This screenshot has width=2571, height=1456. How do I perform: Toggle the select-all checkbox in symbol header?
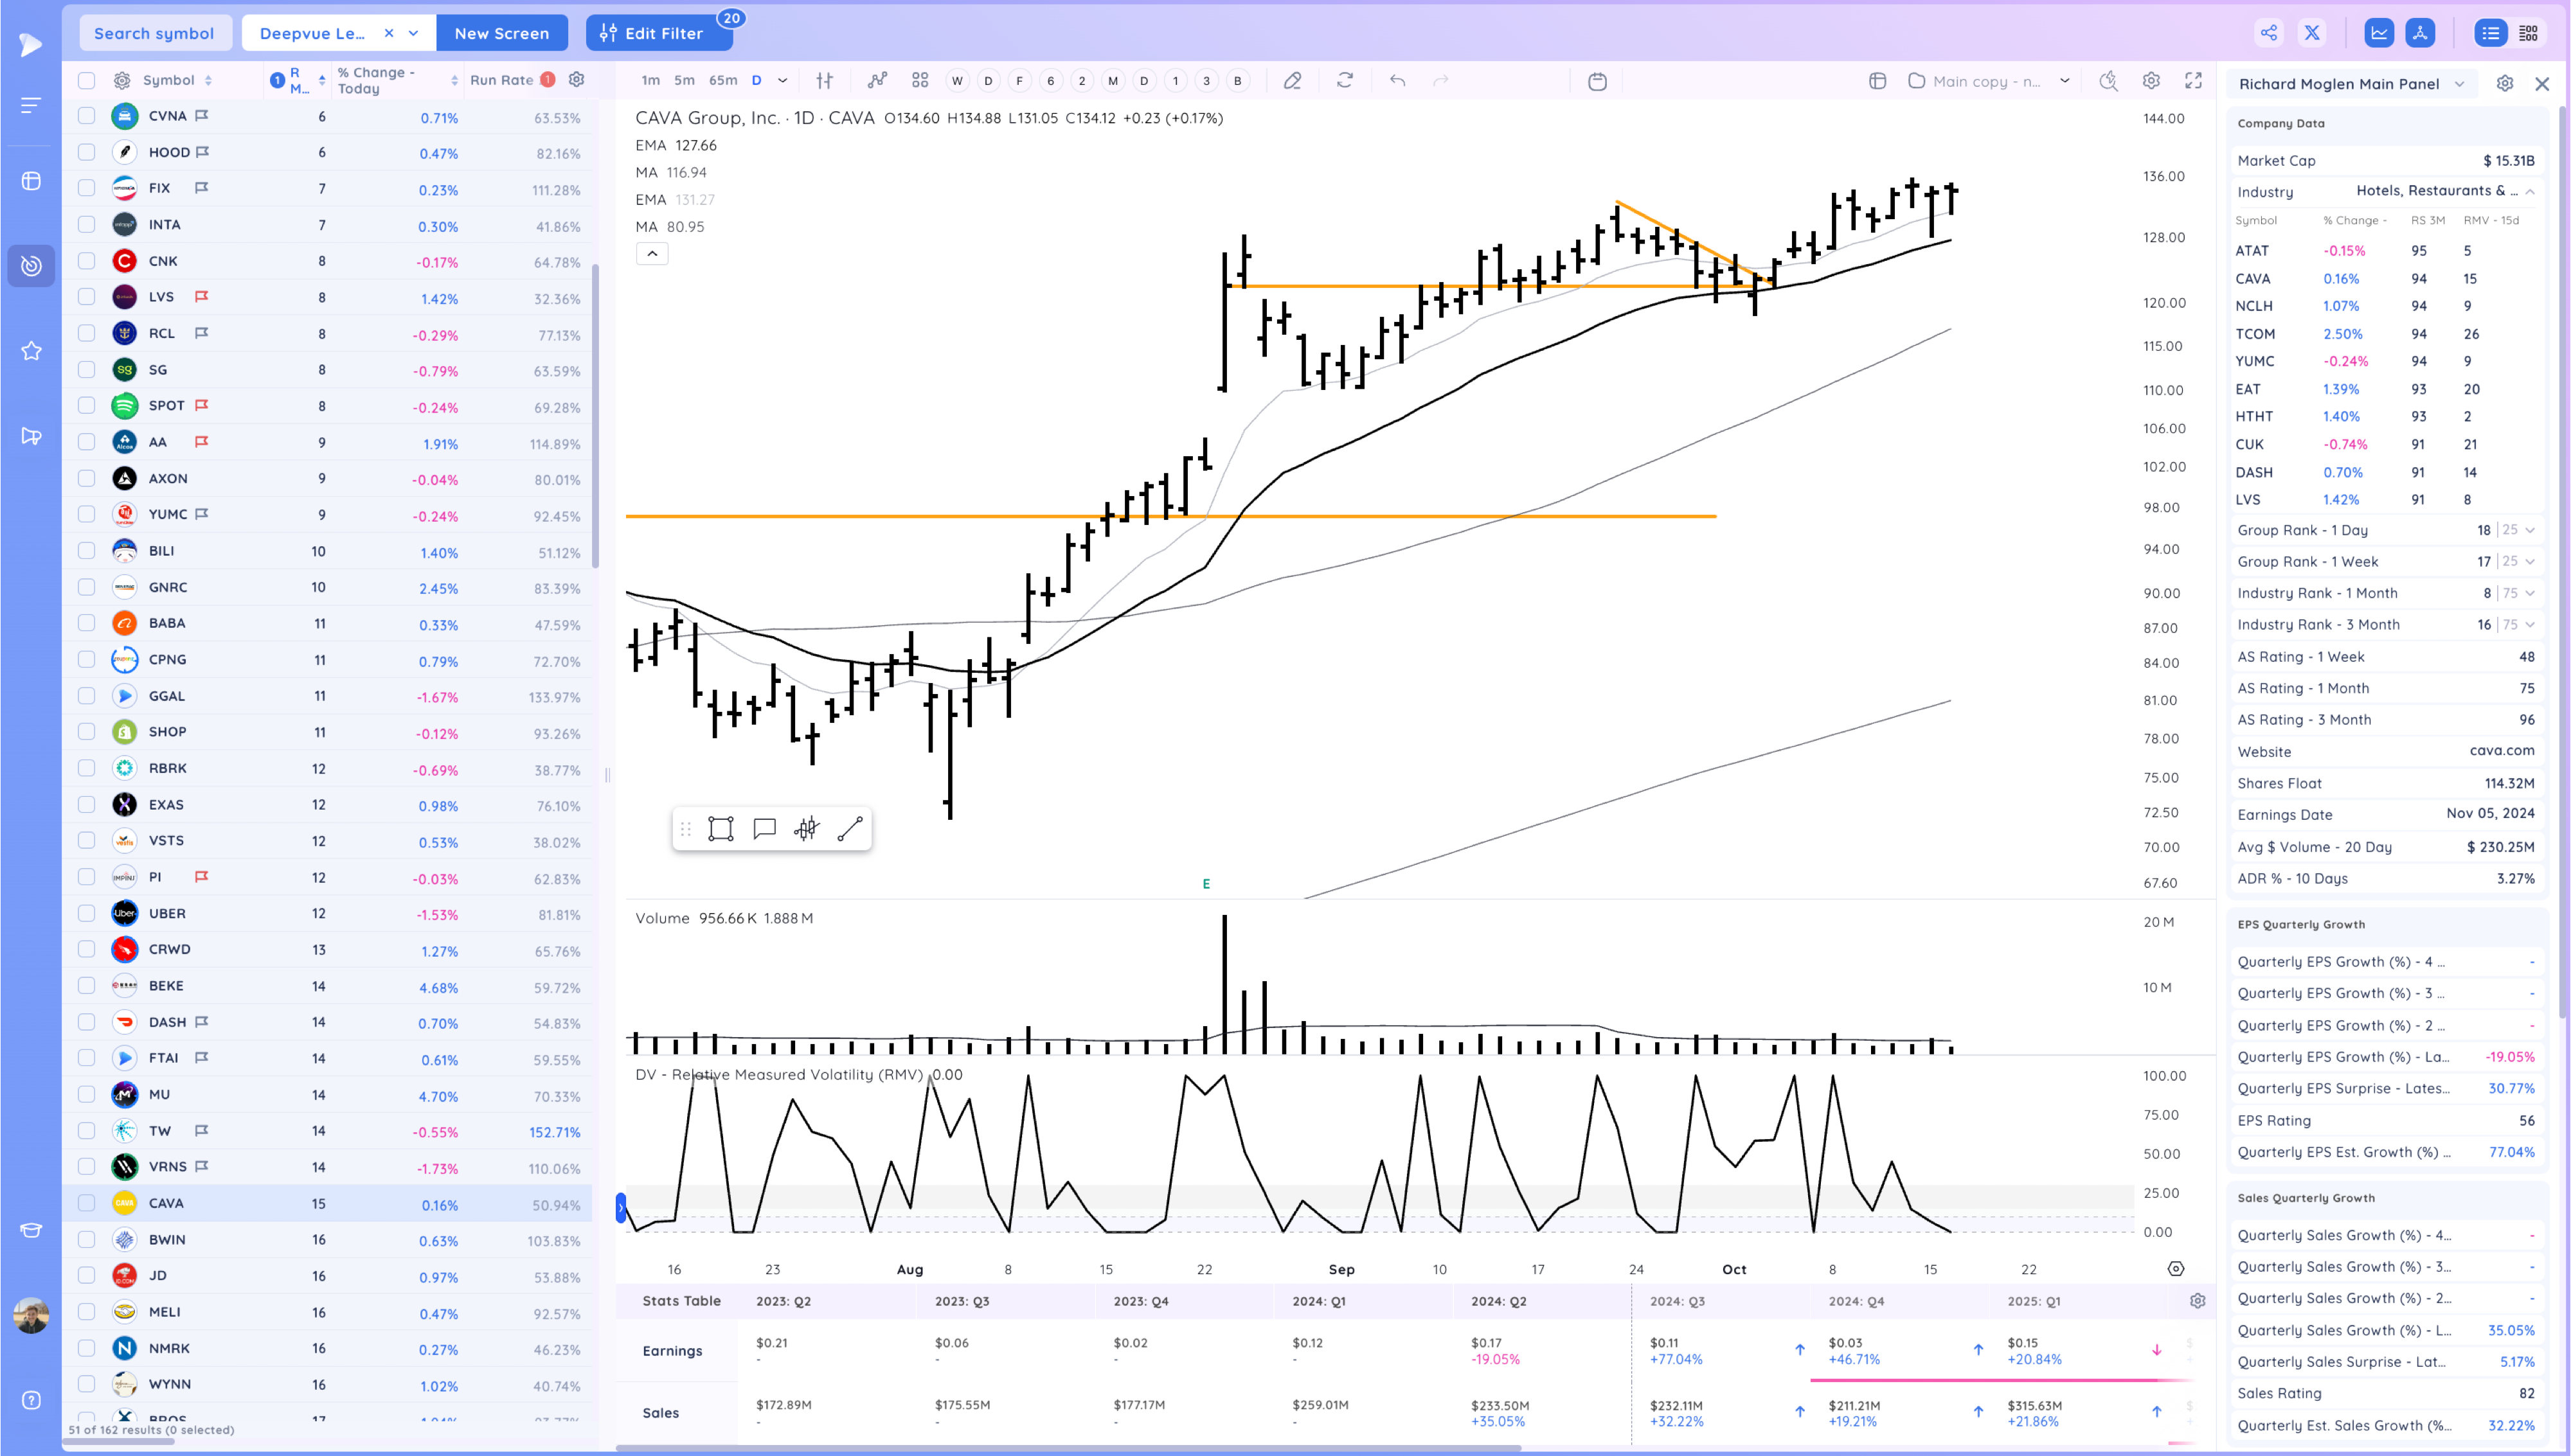pos(87,80)
